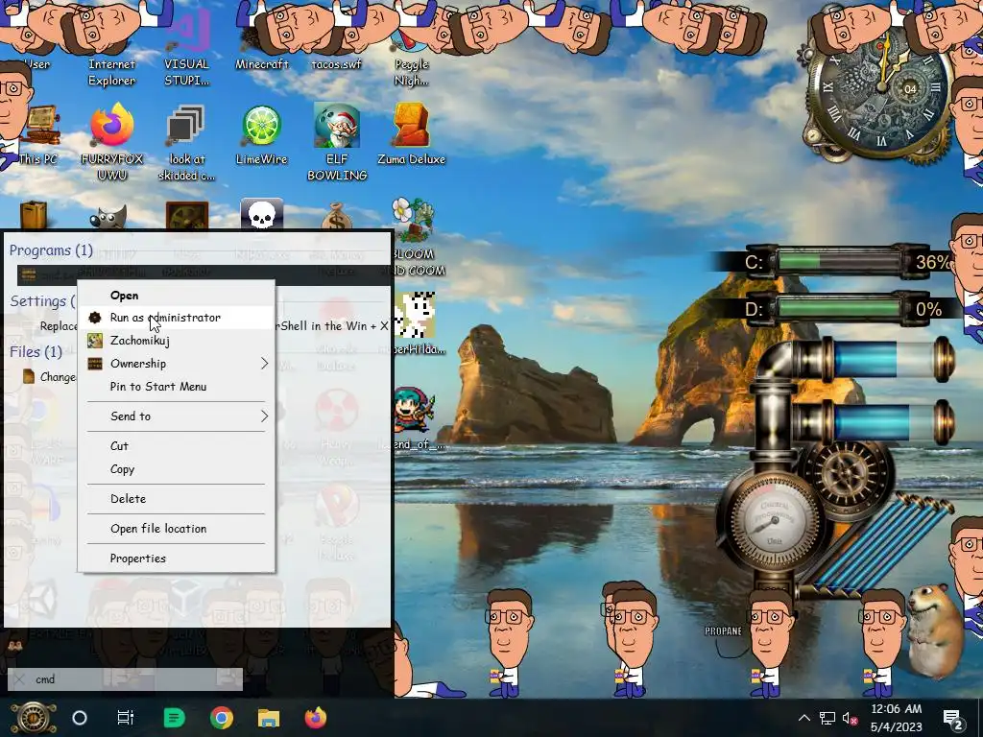Open File Explorer from the taskbar
The width and height of the screenshot is (983, 737).
(x=269, y=718)
